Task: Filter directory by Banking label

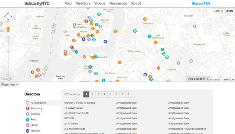Action: [x=36, y=114]
